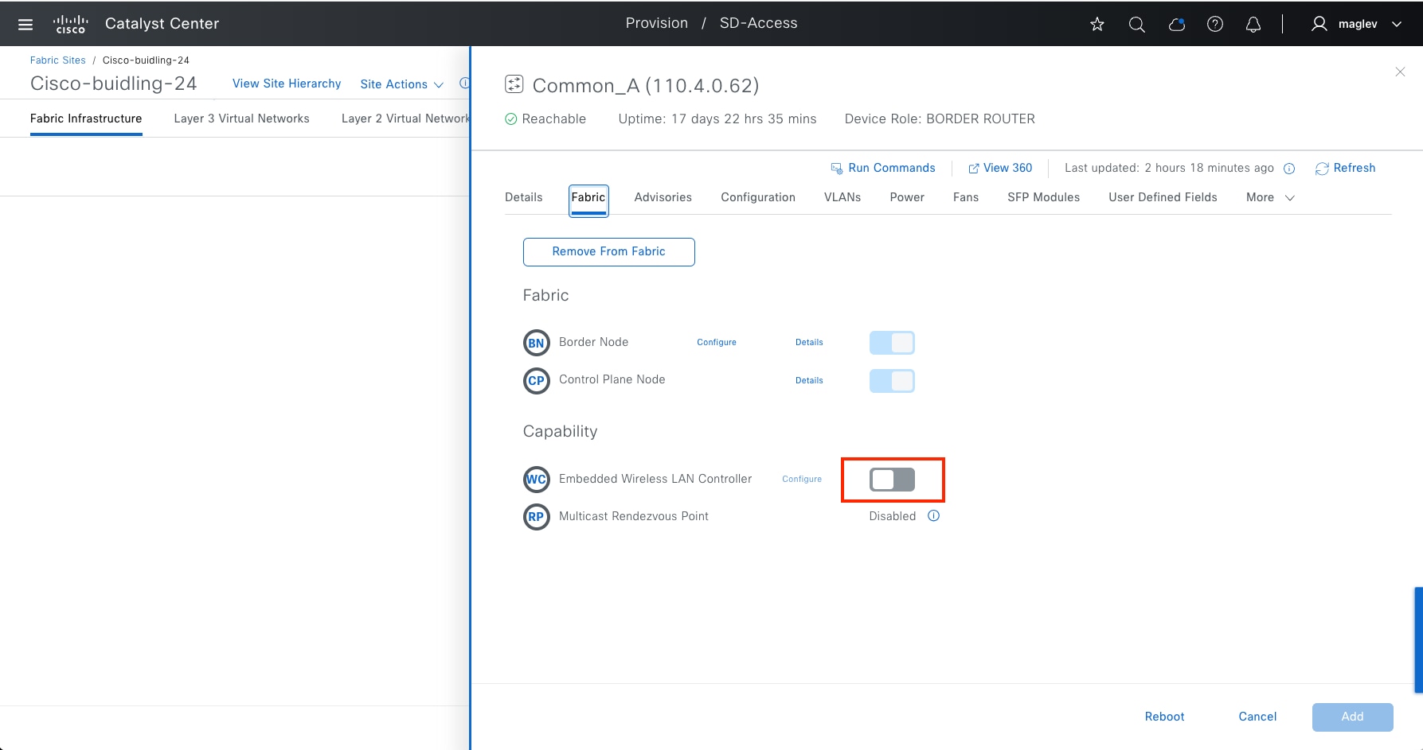Click Configure link for Border Node
This screenshot has width=1423, height=750.
pos(717,343)
